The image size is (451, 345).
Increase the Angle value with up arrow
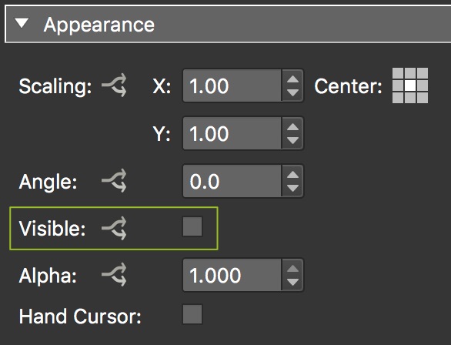(x=292, y=174)
